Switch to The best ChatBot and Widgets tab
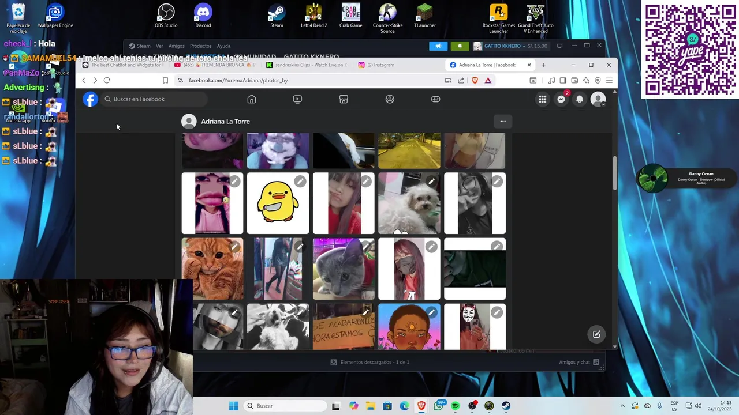Image resolution: width=739 pixels, height=415 pixels. point(124,65)
